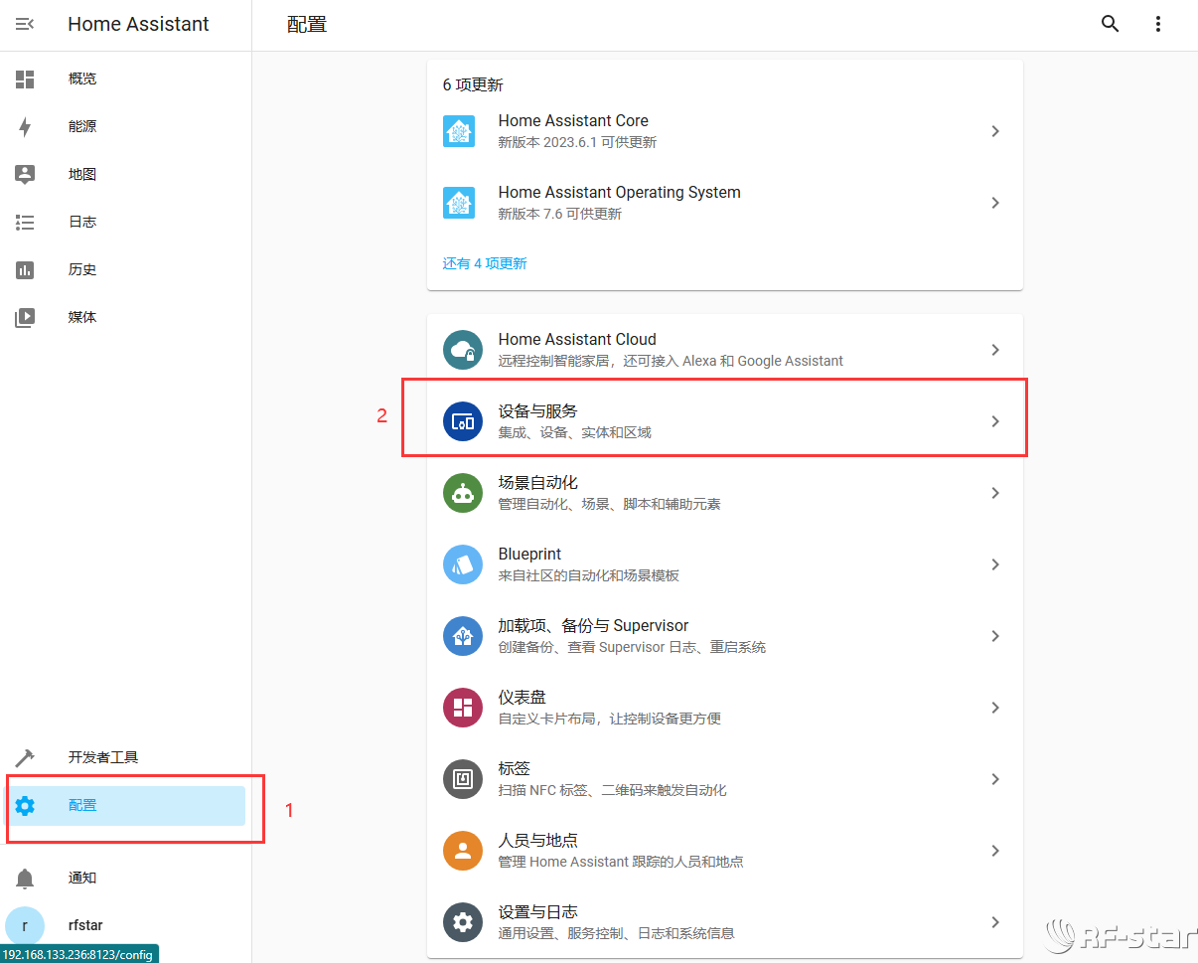Click the Overview dashboard icon (概览)
This screenshot has width=1198, height=963.
25,80
